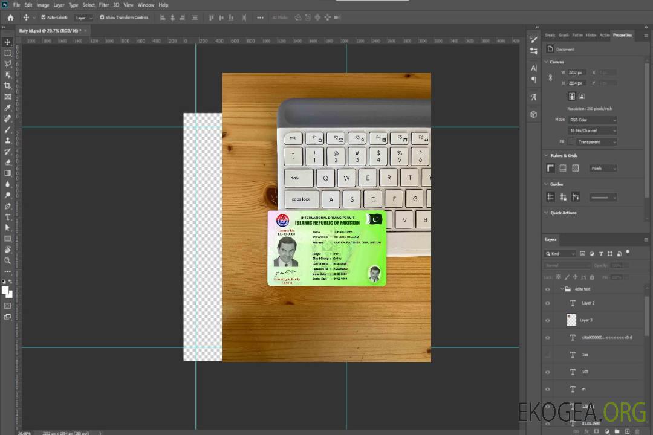Viewport: 653px width, 435px height.
Task: Pick the Zoom tool
Action: tap(8, 260)
